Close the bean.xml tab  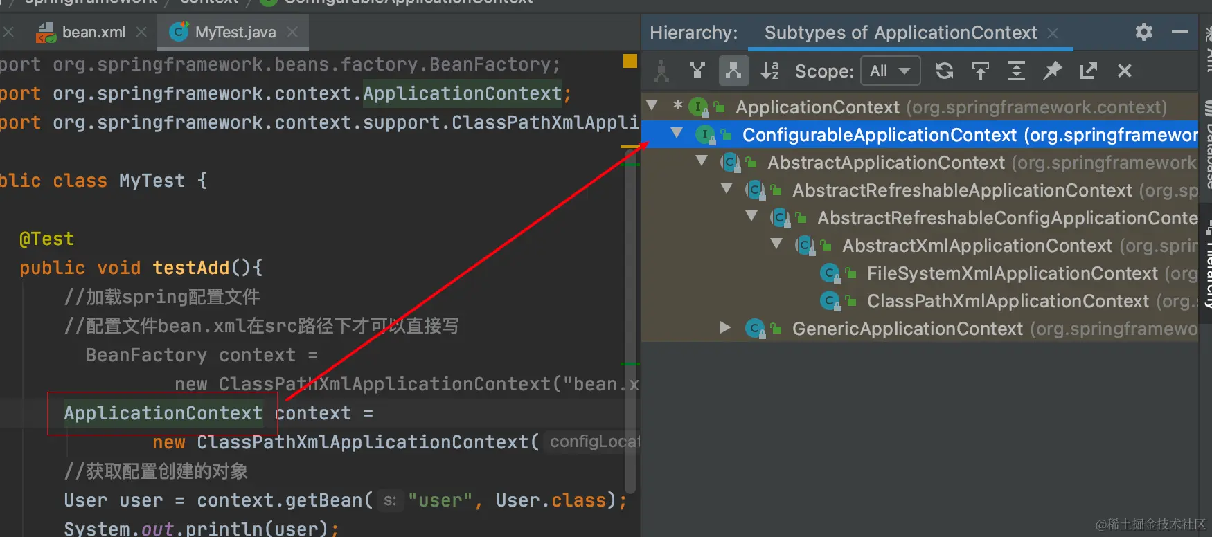[141, 32]
